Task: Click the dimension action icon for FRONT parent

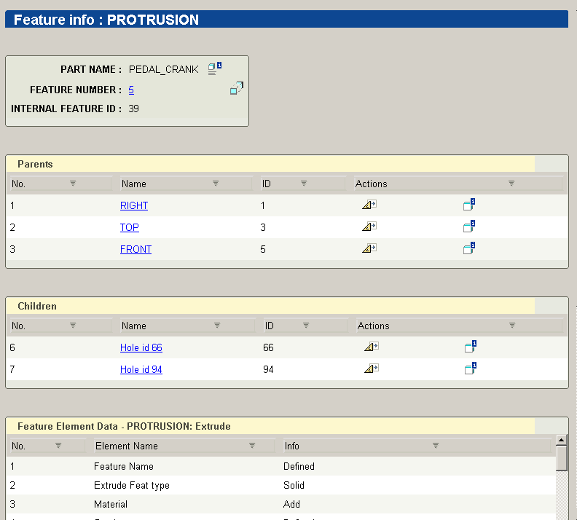Action: 369,249
